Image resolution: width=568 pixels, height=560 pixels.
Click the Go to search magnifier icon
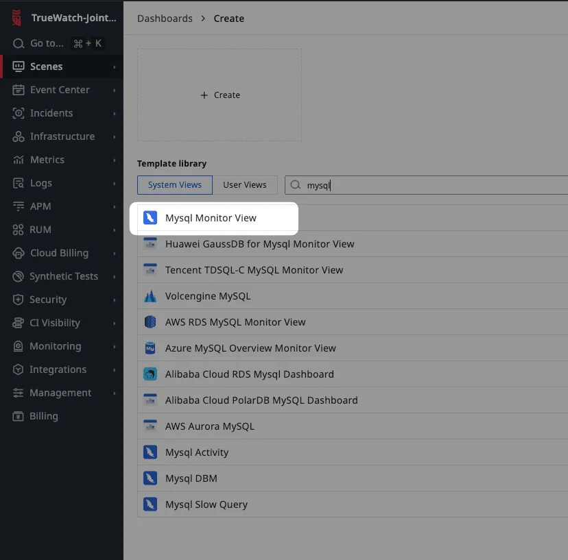19,43
